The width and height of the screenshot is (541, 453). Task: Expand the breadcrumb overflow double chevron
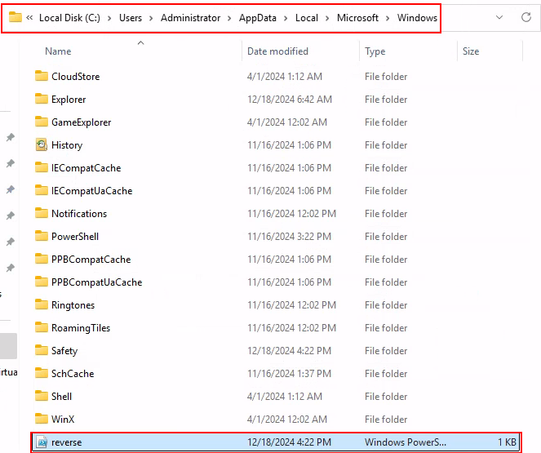click(30, 17)
